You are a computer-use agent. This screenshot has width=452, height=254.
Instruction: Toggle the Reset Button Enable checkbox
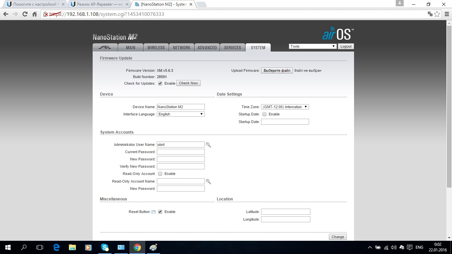click(x=160, y=212)
